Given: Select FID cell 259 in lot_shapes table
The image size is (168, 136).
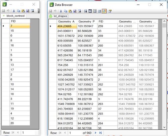Looking at the screenshot, I should (x=107, y=26).
